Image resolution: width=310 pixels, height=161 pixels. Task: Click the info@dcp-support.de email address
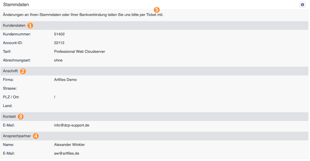coord(72,125)
